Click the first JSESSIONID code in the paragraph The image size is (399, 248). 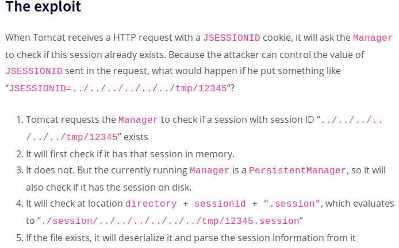[232, 38]
